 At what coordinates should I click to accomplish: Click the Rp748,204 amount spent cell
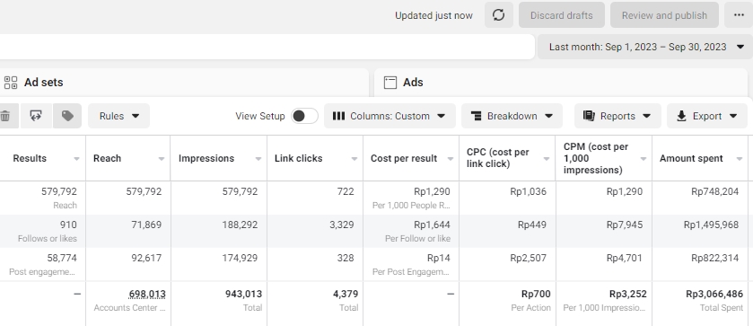pyautogui.click(x=714, y=191)
